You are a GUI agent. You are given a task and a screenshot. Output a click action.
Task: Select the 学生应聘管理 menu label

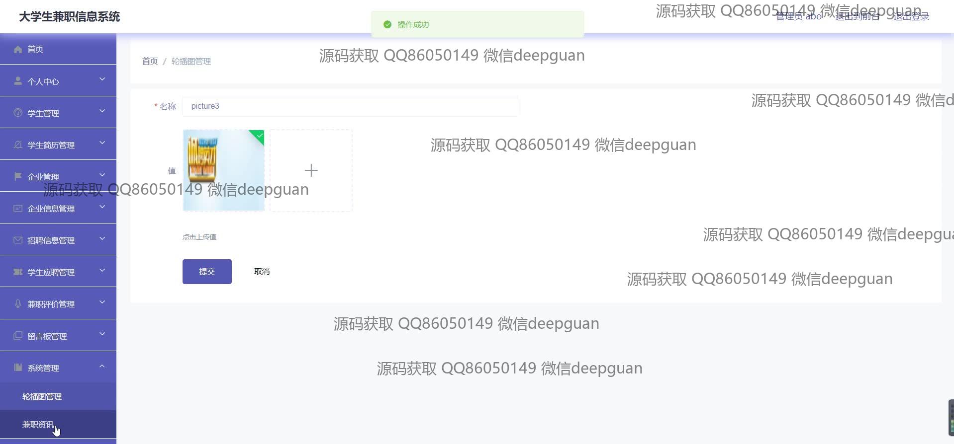click(x=51, y=272)
